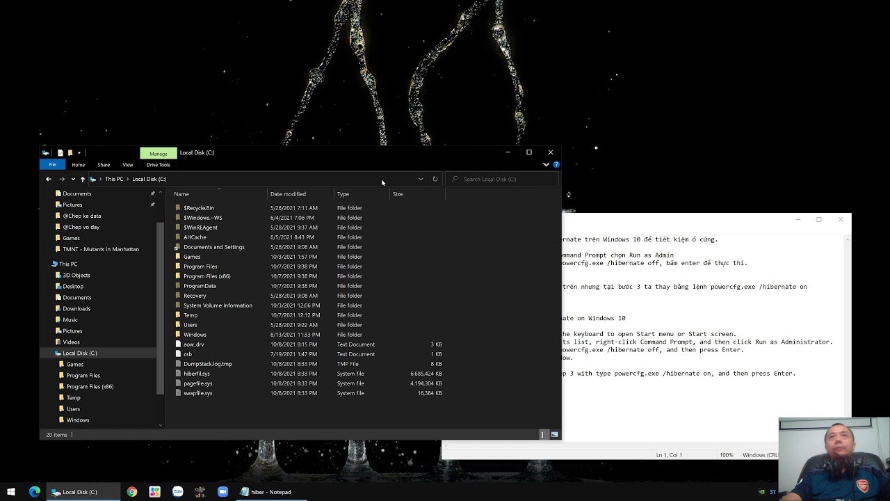The width and height of the screenshot is (890, 501).
Task: Sort files by the Date modified column
Action: tap(288, 194)
